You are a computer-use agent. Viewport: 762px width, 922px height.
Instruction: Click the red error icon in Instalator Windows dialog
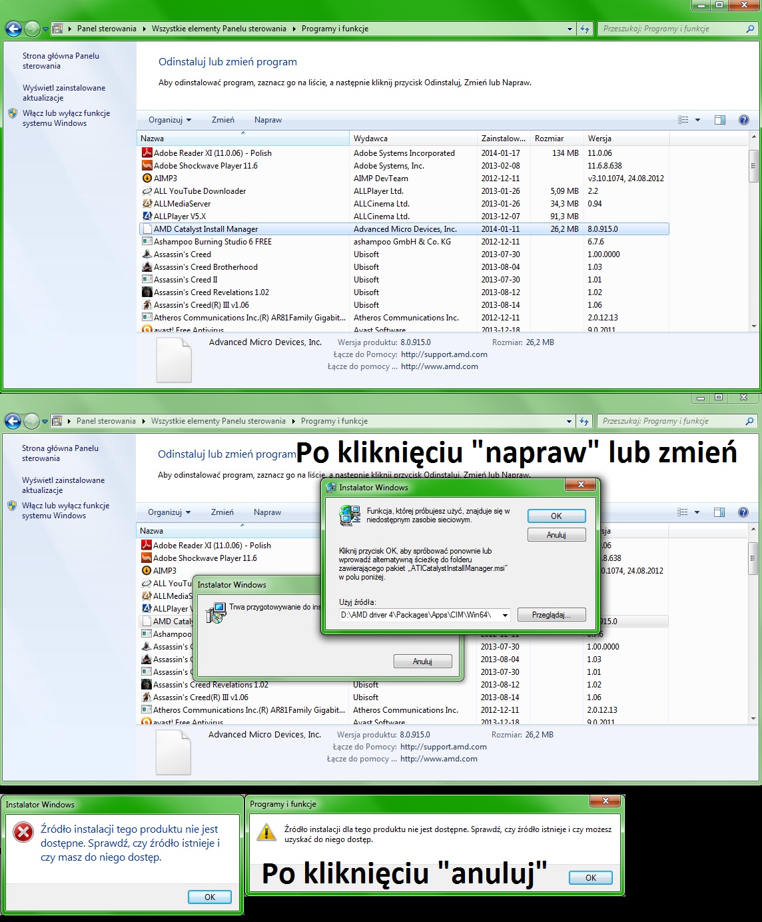pyautogui.click(x=23, y=832)
